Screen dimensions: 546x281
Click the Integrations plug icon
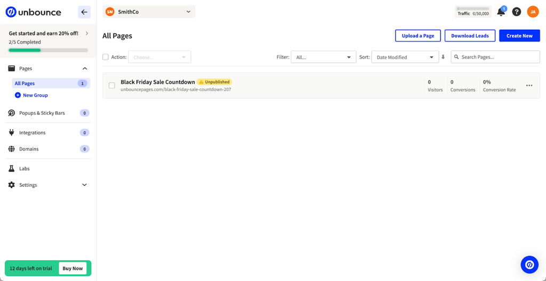[12, 133]
